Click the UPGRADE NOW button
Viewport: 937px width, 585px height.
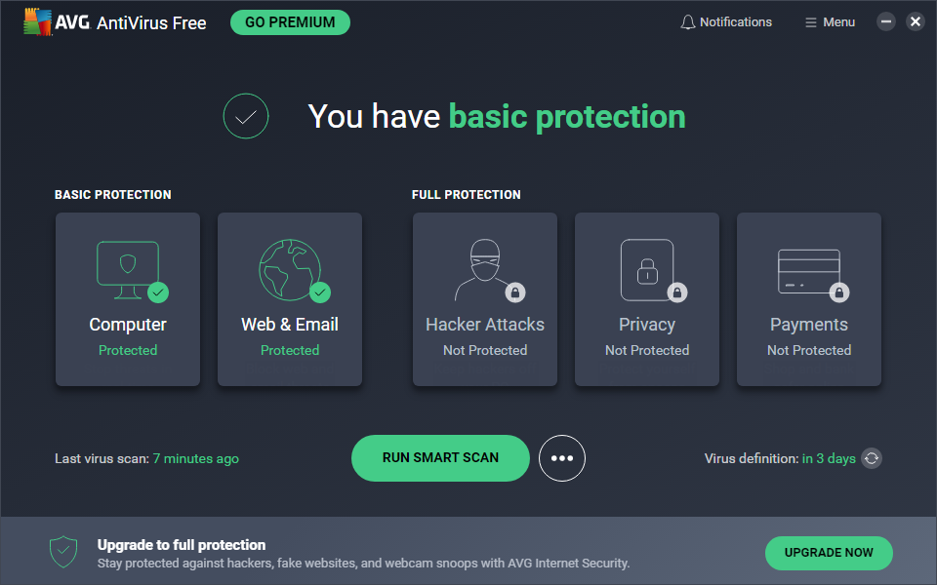click(x=829, y=553)
